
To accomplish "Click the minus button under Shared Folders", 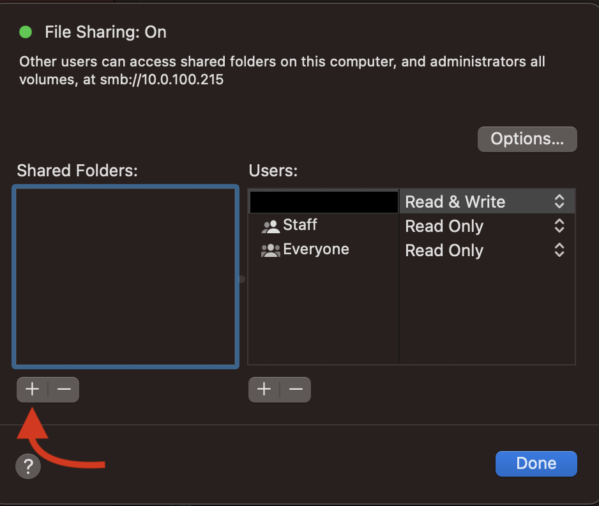I will (64, 389).
